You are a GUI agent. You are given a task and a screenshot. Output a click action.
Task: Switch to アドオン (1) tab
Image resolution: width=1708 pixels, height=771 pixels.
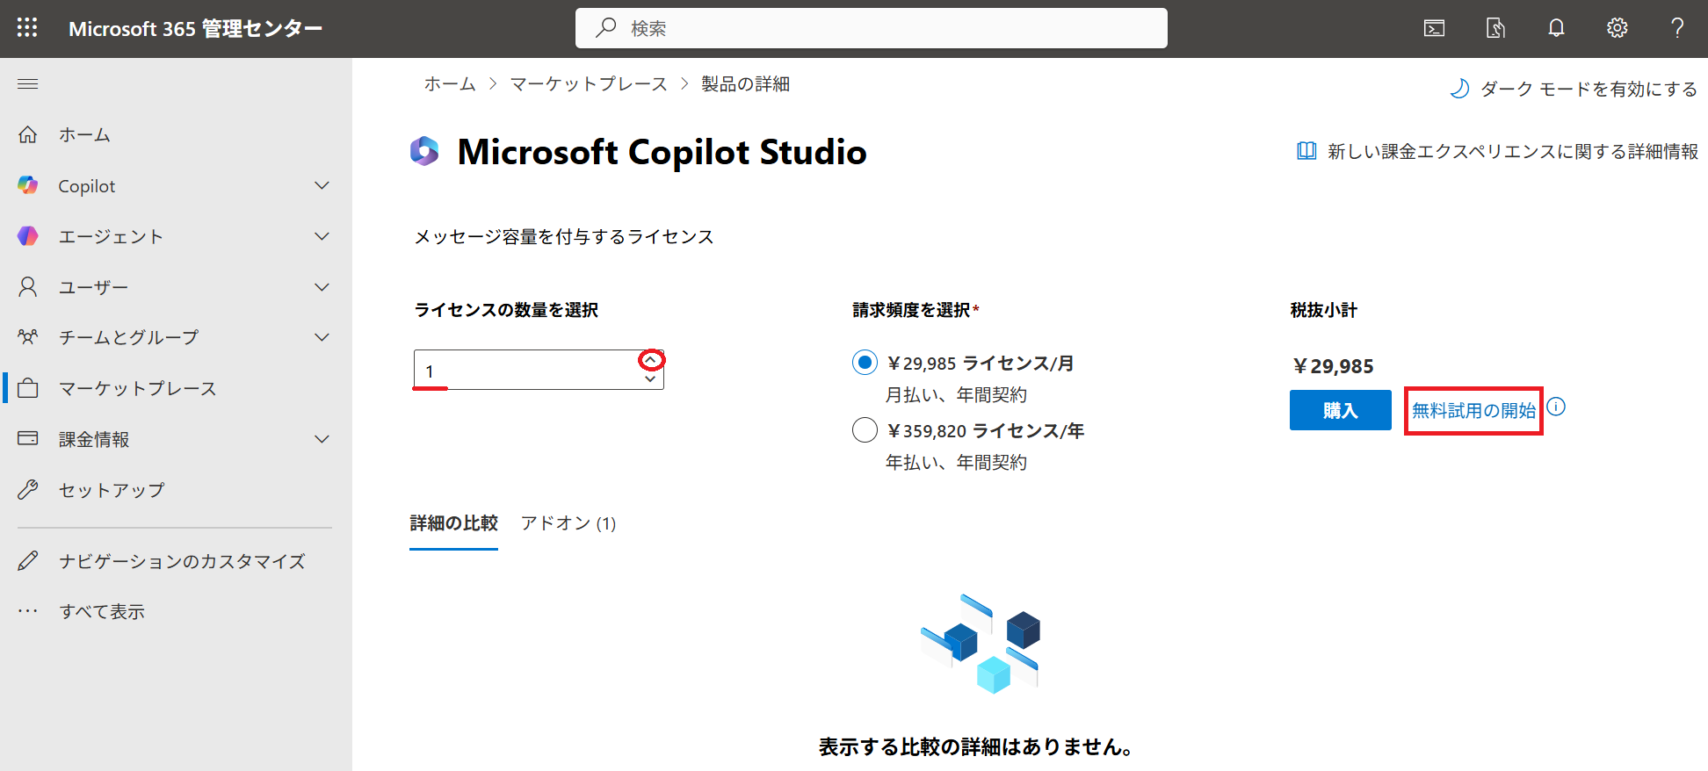click(x=568, y=523)
